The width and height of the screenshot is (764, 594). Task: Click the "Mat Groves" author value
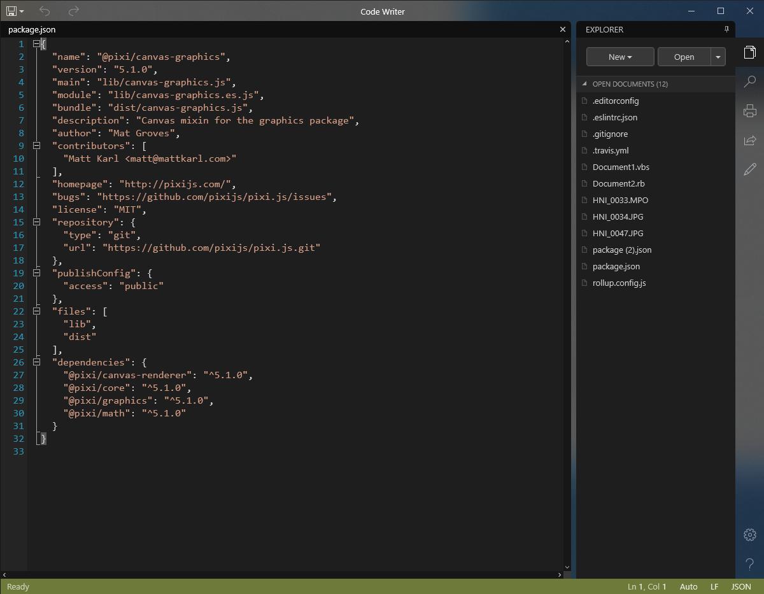point(141,133)
